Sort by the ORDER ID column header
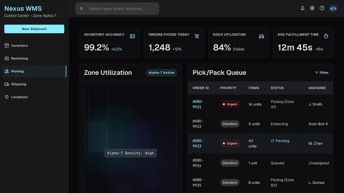The height and width of the screenshot is (193, 344). (x=201, y=88)
